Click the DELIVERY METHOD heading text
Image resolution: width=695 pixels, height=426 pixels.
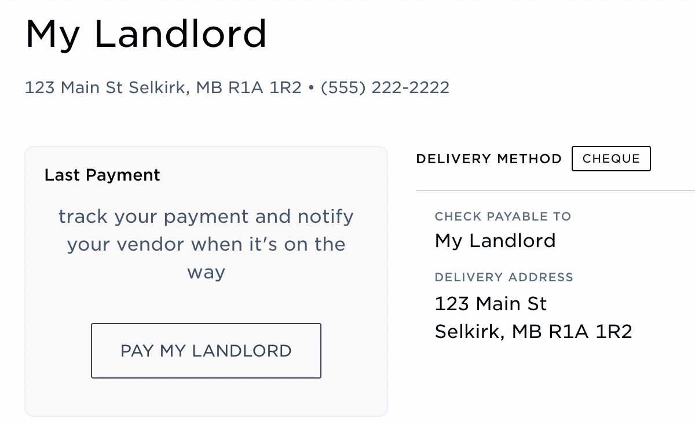pos(489,158)
